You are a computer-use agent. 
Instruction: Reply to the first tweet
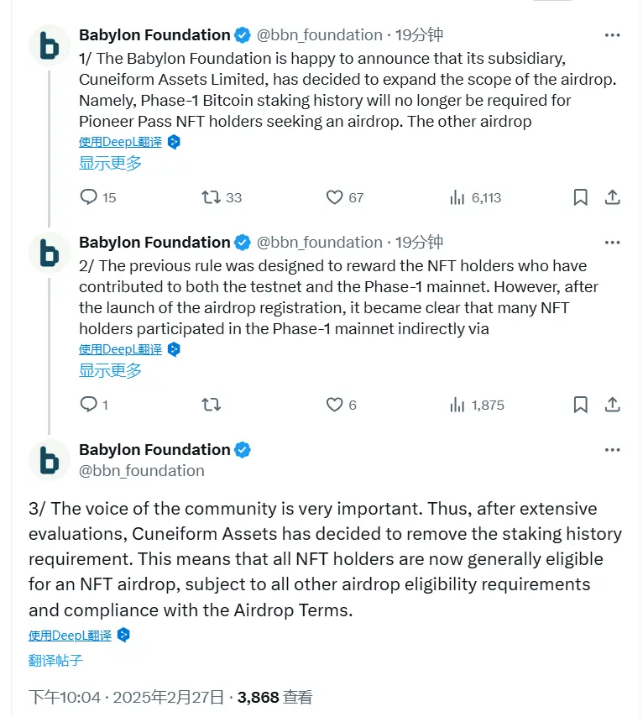click(87, 197)
